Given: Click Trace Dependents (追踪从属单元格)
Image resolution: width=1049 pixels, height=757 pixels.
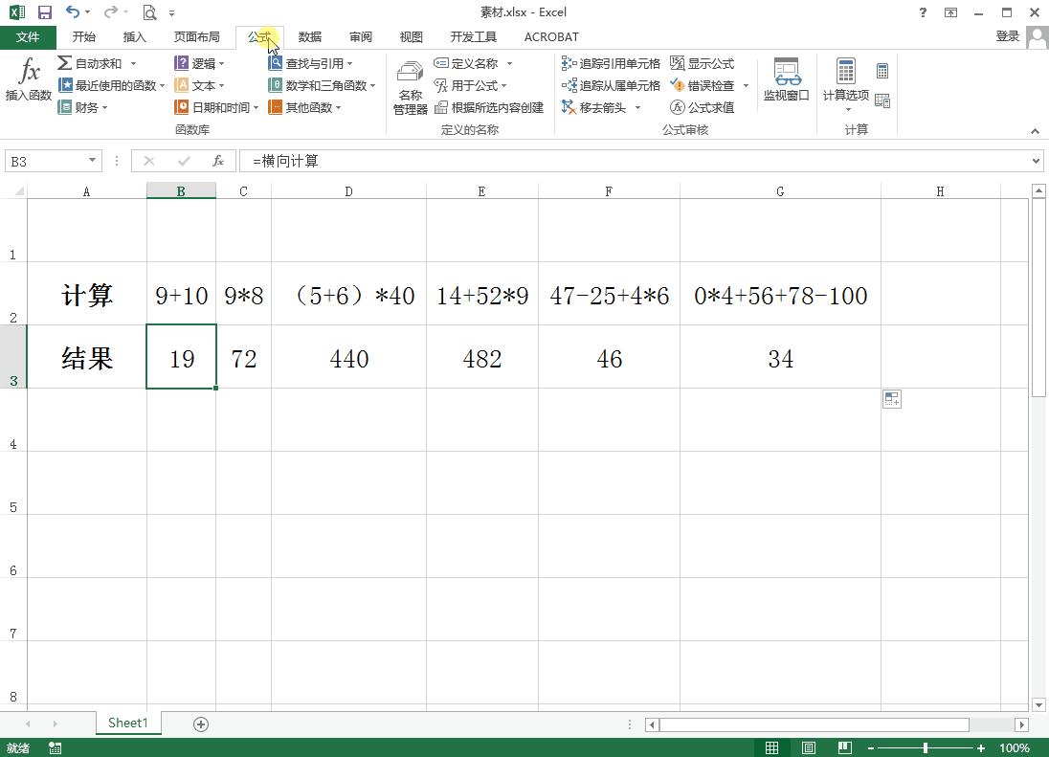Looking at the screenshot, I should (x=611, y=85).
